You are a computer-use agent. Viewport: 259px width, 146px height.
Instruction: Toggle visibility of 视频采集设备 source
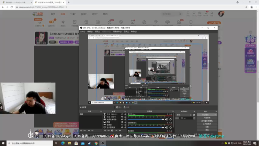point(122,119)
